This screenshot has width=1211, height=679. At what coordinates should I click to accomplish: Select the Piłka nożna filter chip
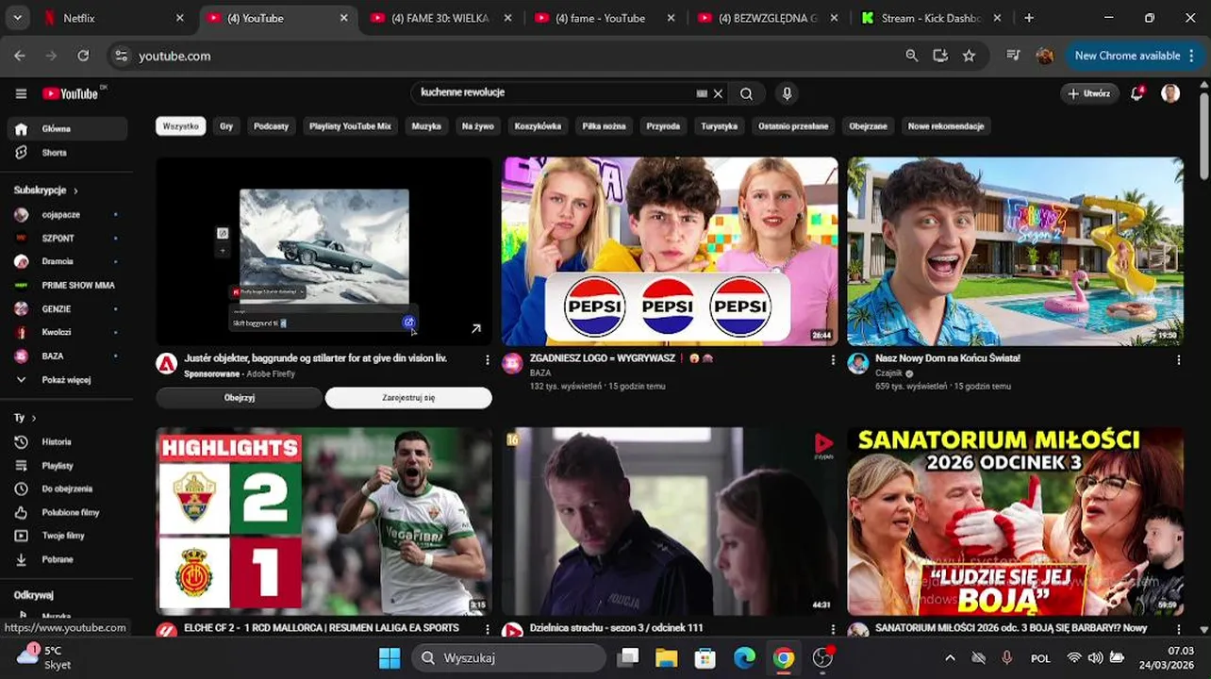[604, 125]
